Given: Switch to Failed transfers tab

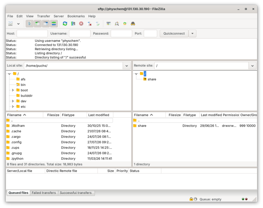Looking at the screenshot, I should pyautogui.click(x=44, y=193).
